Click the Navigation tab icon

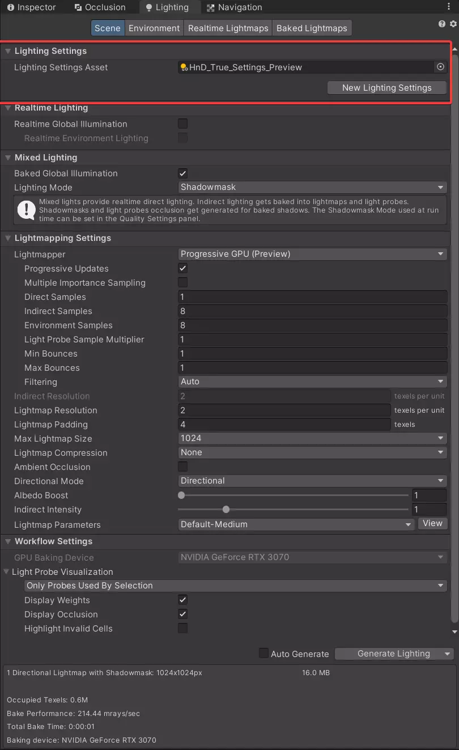[x=211, y=7]
